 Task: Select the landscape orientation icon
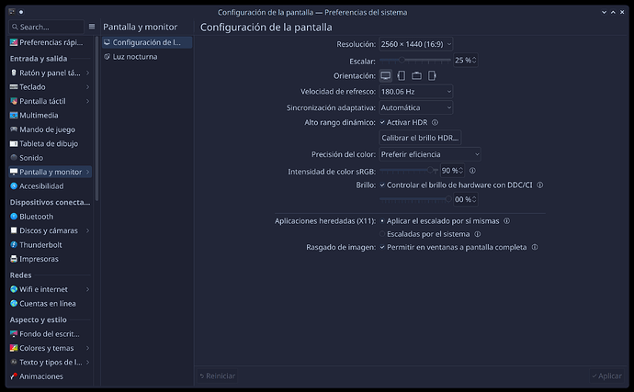386,75
